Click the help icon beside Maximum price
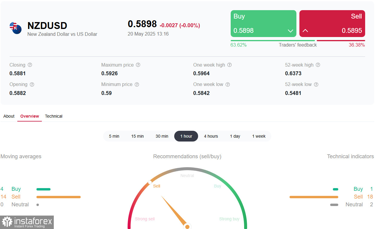375x229 pixels. pos(138,65)
